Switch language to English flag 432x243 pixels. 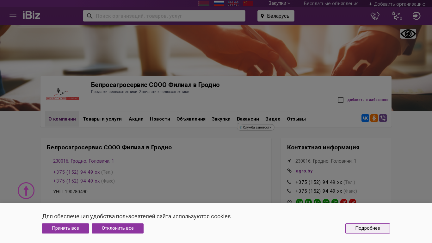233,3
